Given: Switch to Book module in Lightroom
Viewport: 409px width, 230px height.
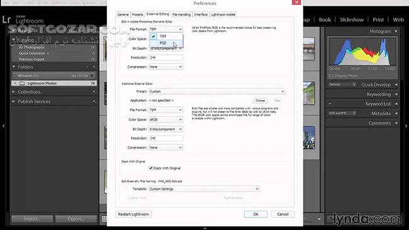Looking at the screenshot, I should click(325, 20).
